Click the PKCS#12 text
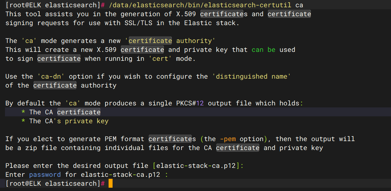The height and width of the screenshot is (191, 391). (x=190, y=103)
